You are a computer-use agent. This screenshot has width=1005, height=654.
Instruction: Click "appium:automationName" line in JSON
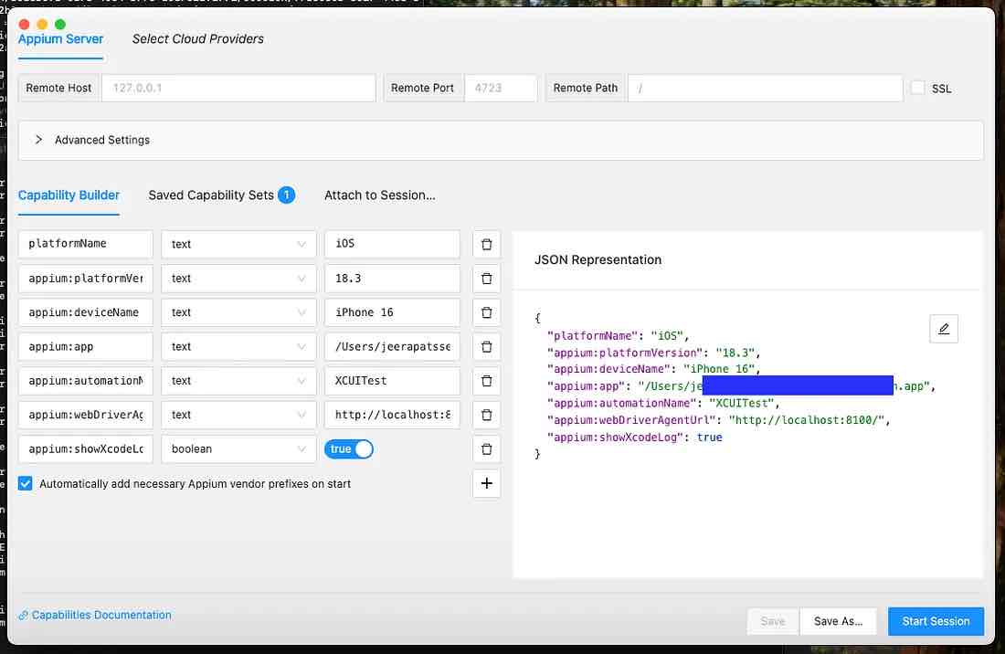pos(663,404)
